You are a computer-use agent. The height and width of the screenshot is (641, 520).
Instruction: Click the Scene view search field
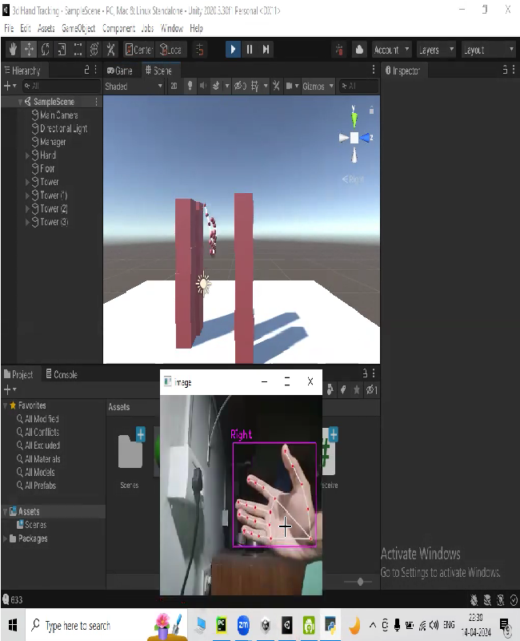point(358,87)
